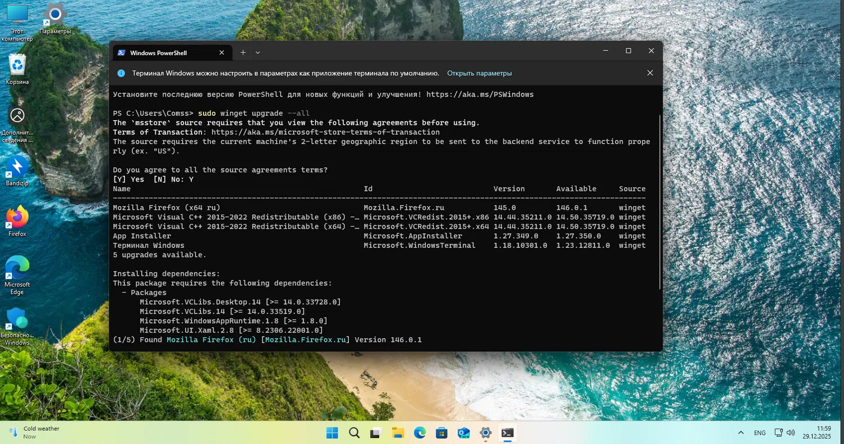Click the Открыть параметры link
The width and height of the screenshot is (844, 444).
point(479,73)
